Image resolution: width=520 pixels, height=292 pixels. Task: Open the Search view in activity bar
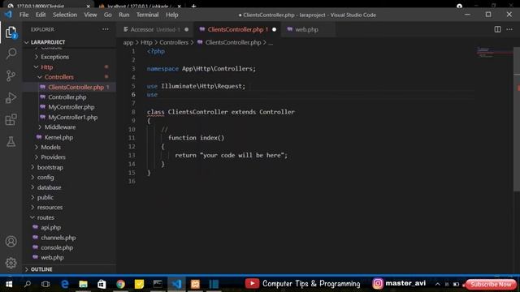[x=11, y=54]
